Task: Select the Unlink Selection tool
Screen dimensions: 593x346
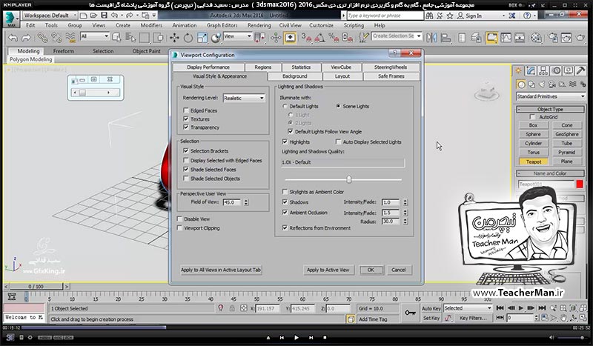Action: pos(56,38)
